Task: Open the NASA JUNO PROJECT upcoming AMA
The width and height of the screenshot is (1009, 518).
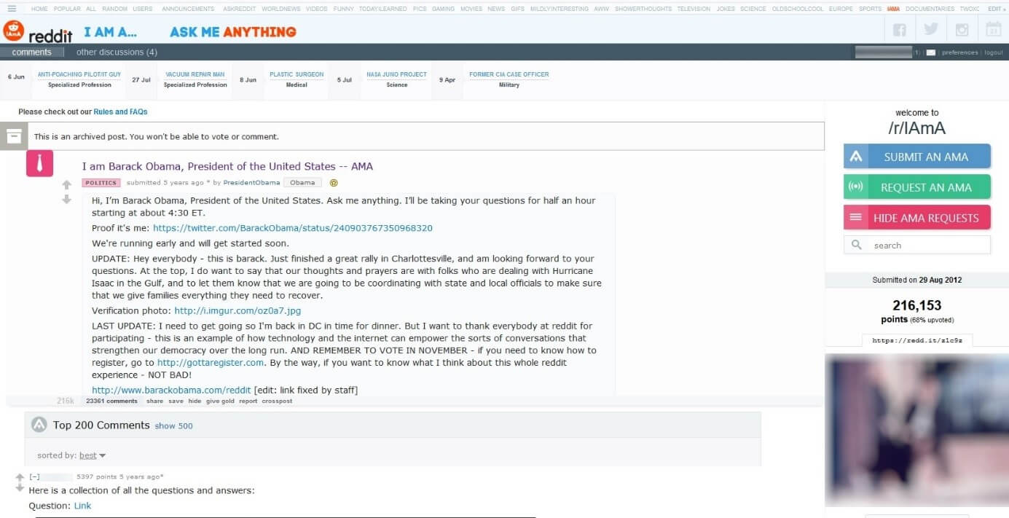Action: pos(396,74)
